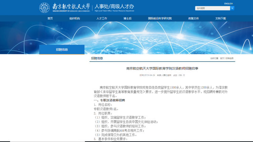Open the 国际前沿科学研究院 menu item
253x142 pixels.
point(160,18)
